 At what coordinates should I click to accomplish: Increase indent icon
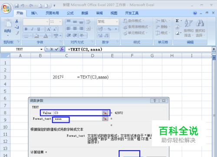(x=75, y=35)
